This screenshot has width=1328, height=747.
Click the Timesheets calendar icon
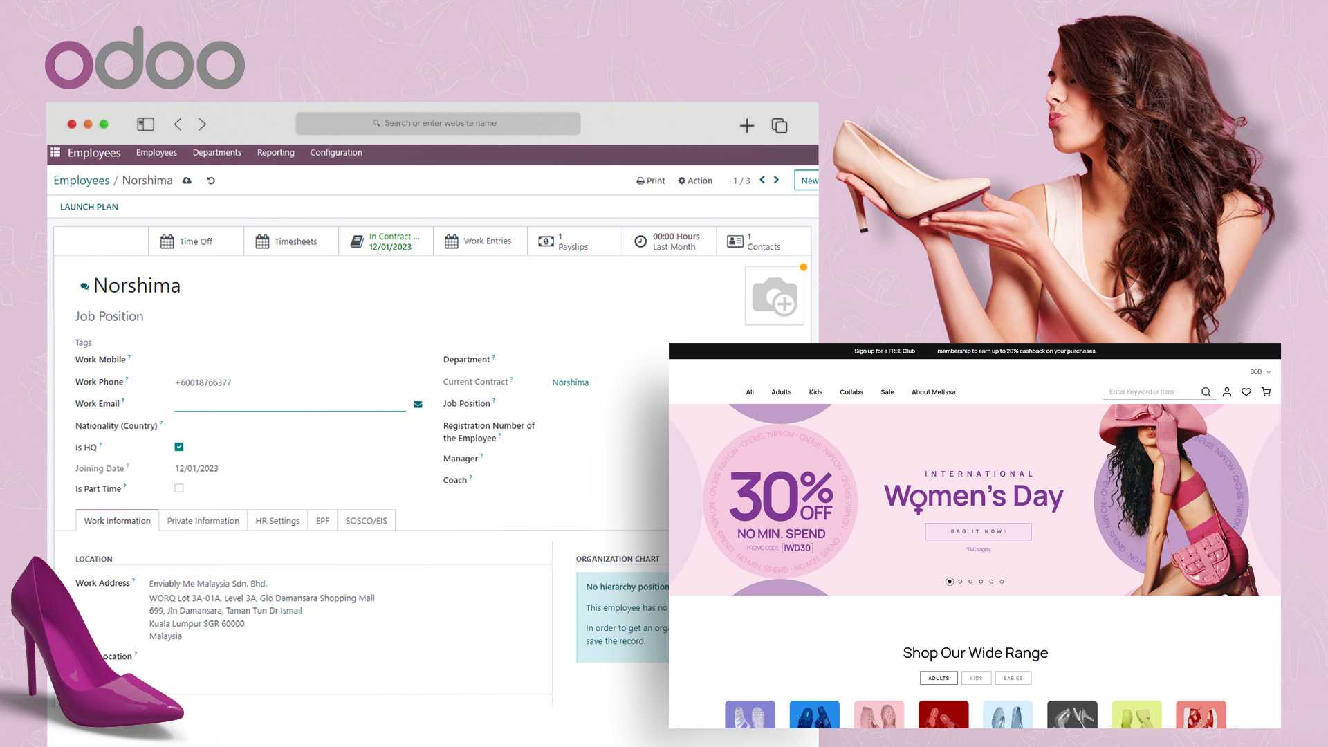(x=263, y=241)
